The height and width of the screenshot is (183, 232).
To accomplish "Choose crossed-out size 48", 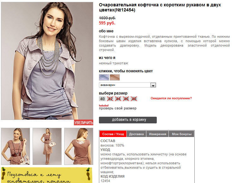I will [x=134, y=99].
